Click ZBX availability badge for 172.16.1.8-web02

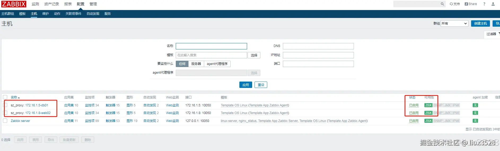pyautogui.click(x=428, y=113)
